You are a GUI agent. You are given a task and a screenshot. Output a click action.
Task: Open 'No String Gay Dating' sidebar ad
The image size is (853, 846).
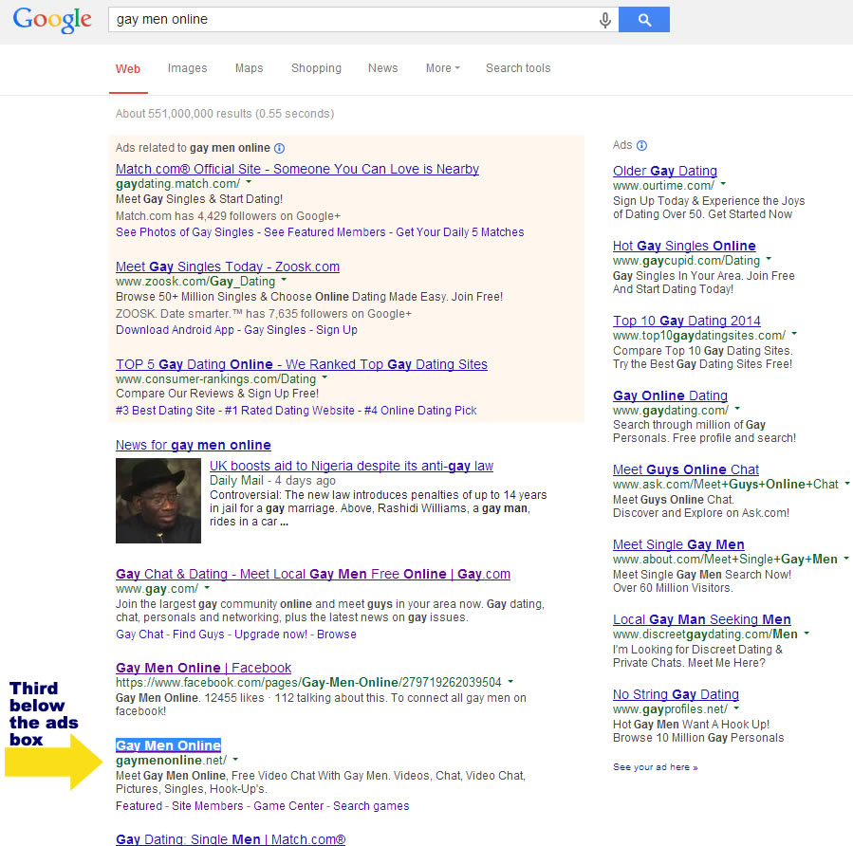[676, 695]
